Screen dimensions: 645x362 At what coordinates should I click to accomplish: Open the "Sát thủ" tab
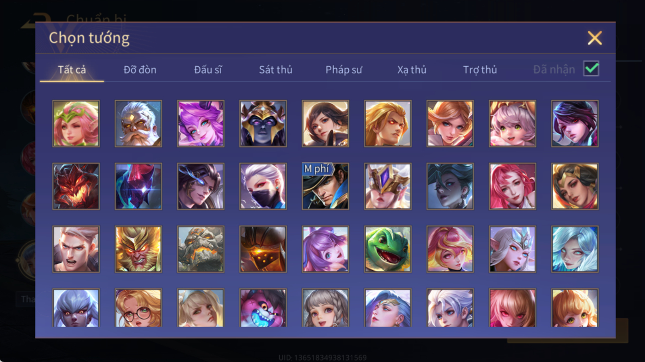[x=275, y=70]
